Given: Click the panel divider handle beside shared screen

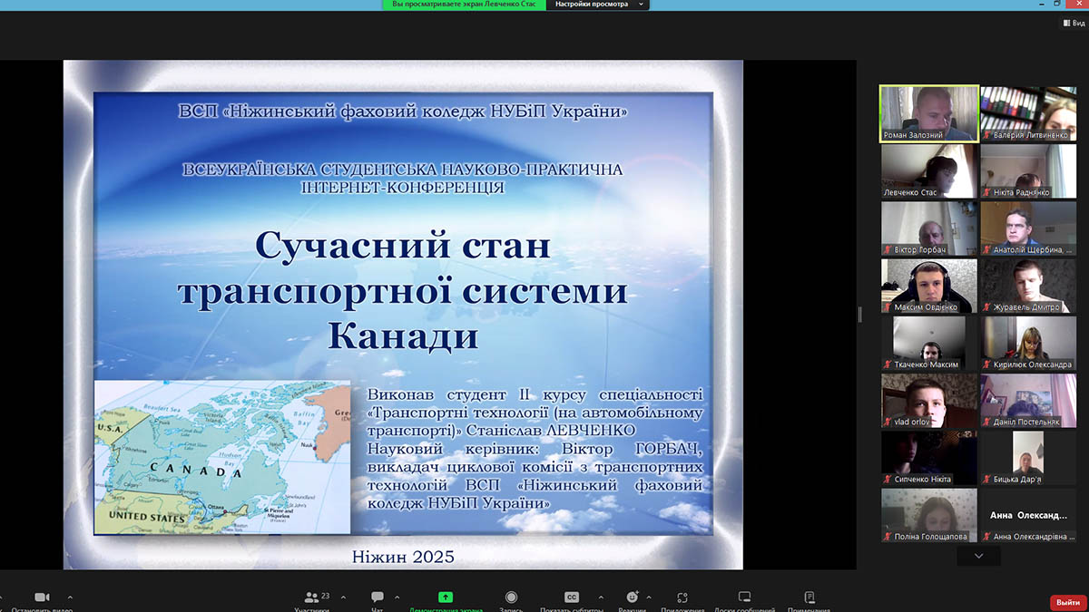Looking at the screenshot, I should (859, 315).
